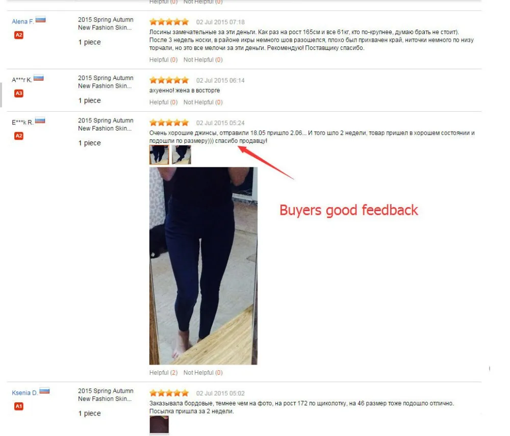Image resolution: width=510 pixels, height=436 pixels.
Task: Click the enlarged jeans review photo
Action: pyautogui.click(x=203, y=266)
